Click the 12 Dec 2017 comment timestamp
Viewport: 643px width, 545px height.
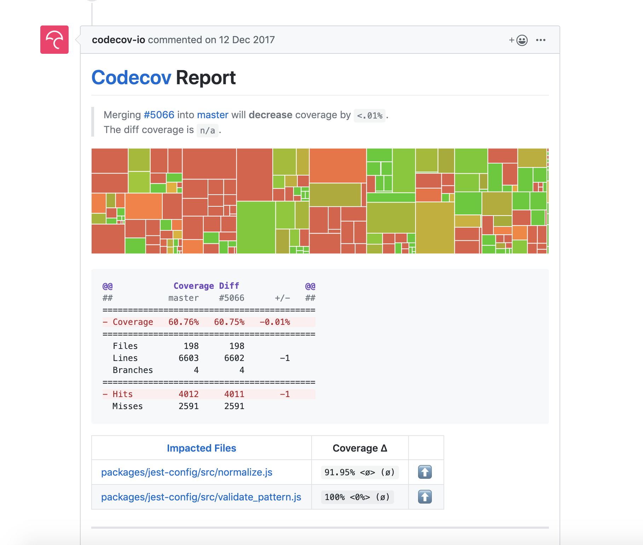click(246, 40)
